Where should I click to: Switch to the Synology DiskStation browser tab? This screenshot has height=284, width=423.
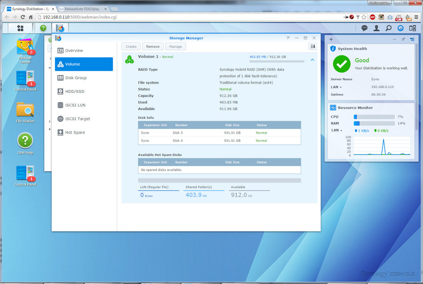click(31, 9)
